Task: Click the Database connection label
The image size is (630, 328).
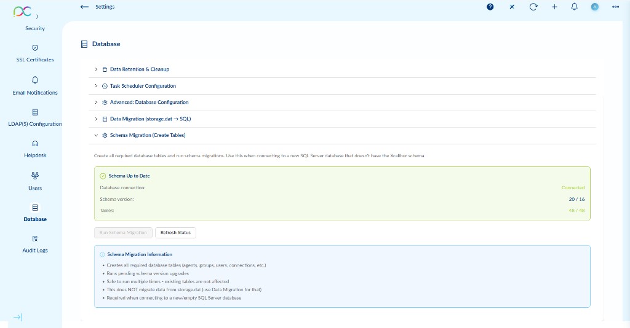Action: [122, 188]
